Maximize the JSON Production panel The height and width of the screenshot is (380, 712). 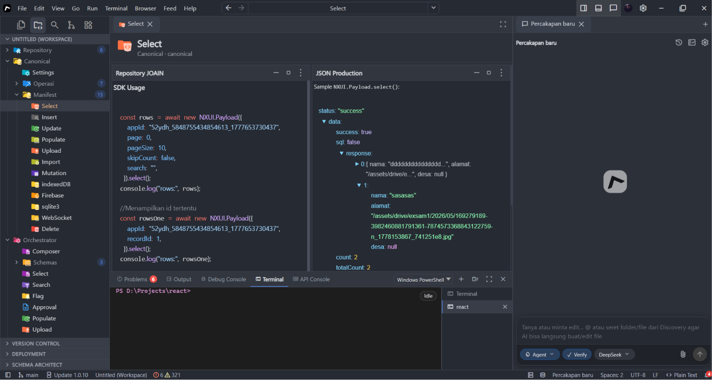(489, 73)
